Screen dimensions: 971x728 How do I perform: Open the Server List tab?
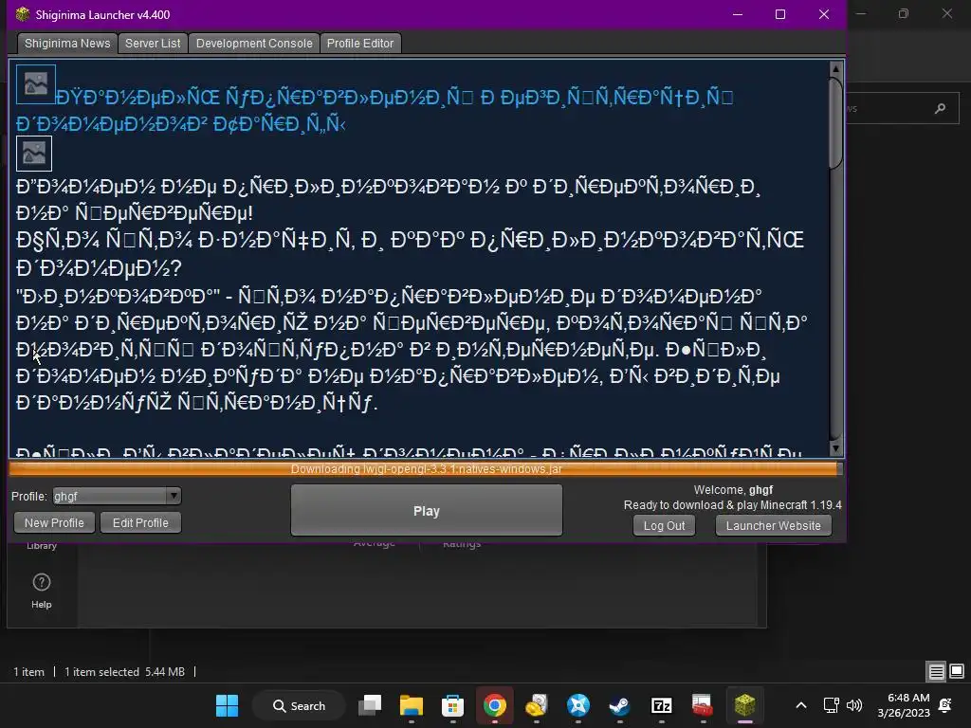pos(153,44)
